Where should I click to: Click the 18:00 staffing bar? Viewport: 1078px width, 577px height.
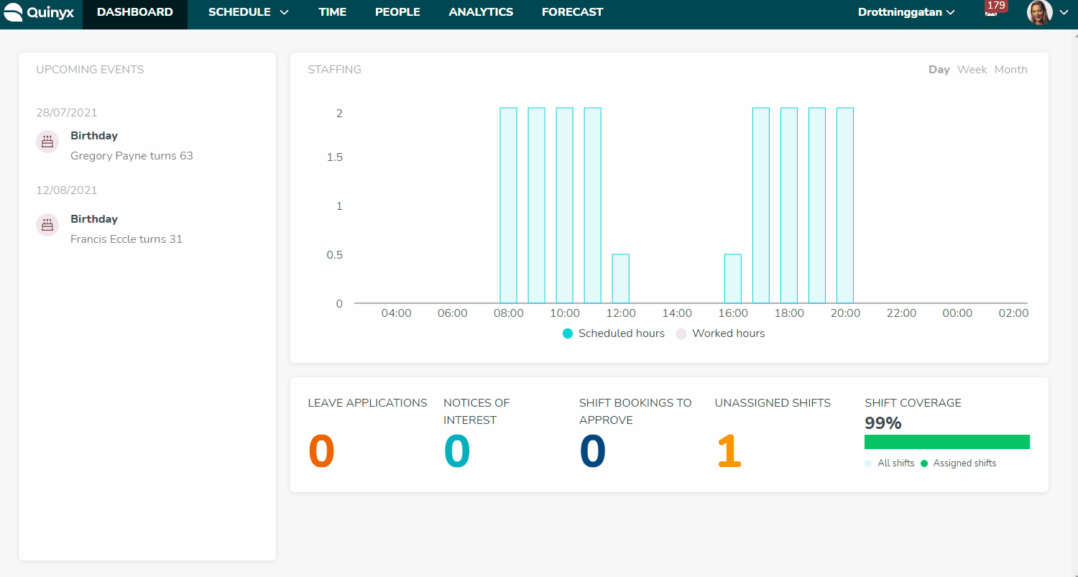click(789, 206)
